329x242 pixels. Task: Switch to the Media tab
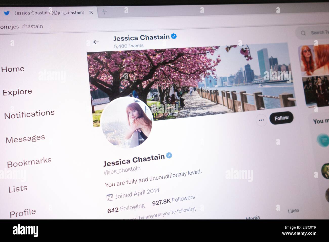coord(253,217)
